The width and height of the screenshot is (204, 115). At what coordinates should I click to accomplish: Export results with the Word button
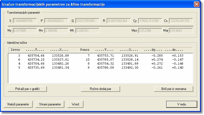coord(75,104)
